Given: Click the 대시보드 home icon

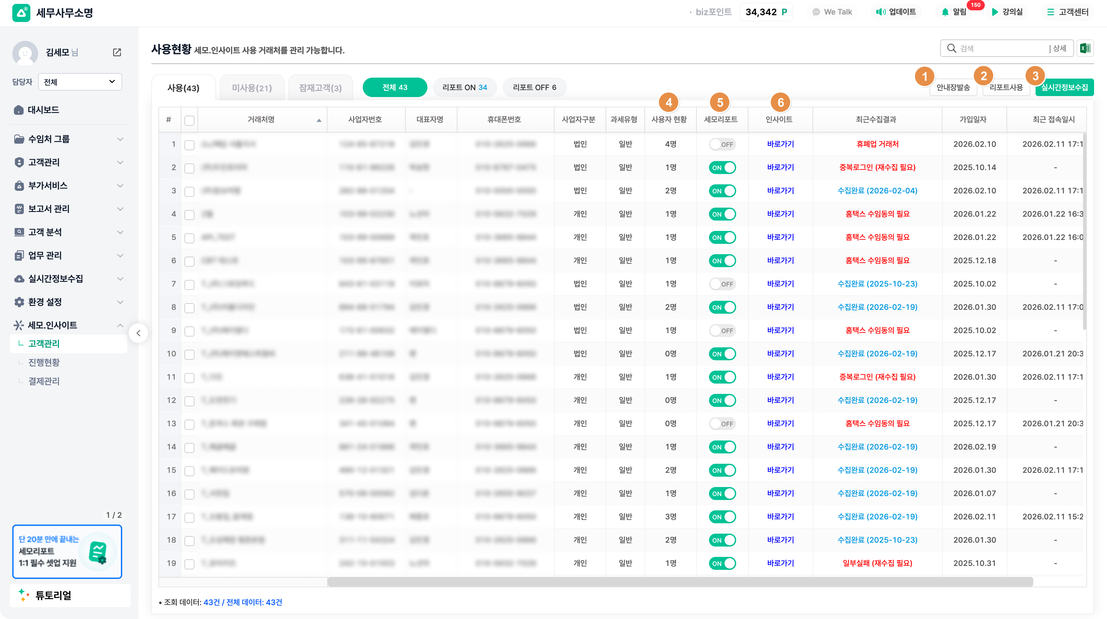Looking at the screenshot, I should point(18,110).
